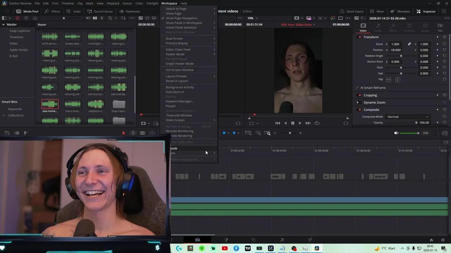The height and width of the screenshot is (253, 451).
Task: Select the B Roll bin
Action: coord(13,56)
